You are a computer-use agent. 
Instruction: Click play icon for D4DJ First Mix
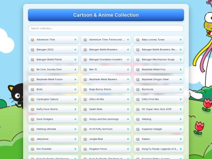138,99
